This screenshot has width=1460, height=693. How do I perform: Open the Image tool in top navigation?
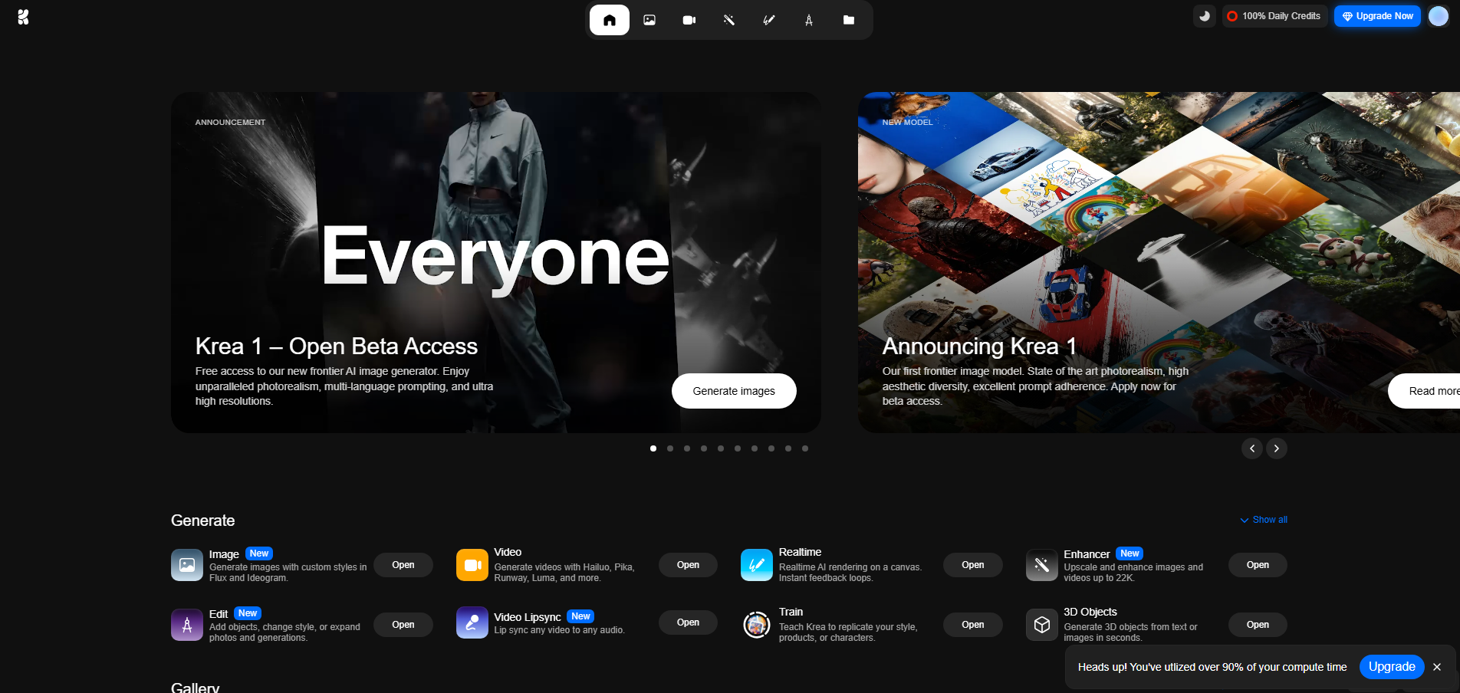649,20
